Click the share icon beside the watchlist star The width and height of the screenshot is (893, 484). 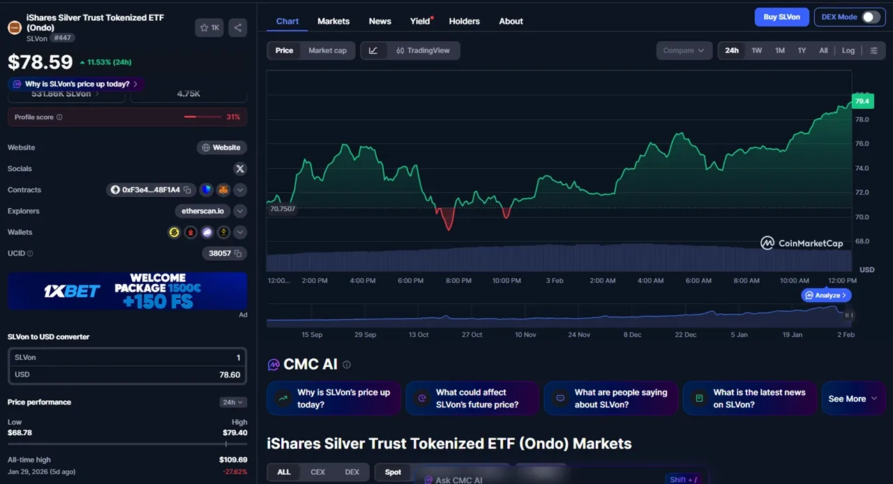pos(238,28)
